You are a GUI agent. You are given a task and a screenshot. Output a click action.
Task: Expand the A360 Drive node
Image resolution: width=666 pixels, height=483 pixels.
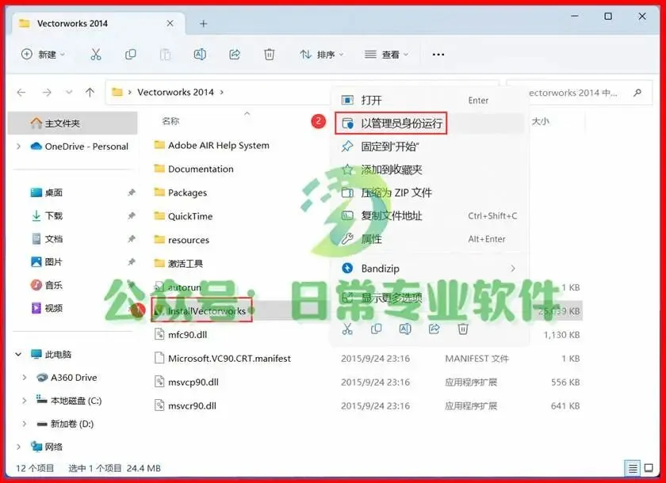(x=25, y=378)
